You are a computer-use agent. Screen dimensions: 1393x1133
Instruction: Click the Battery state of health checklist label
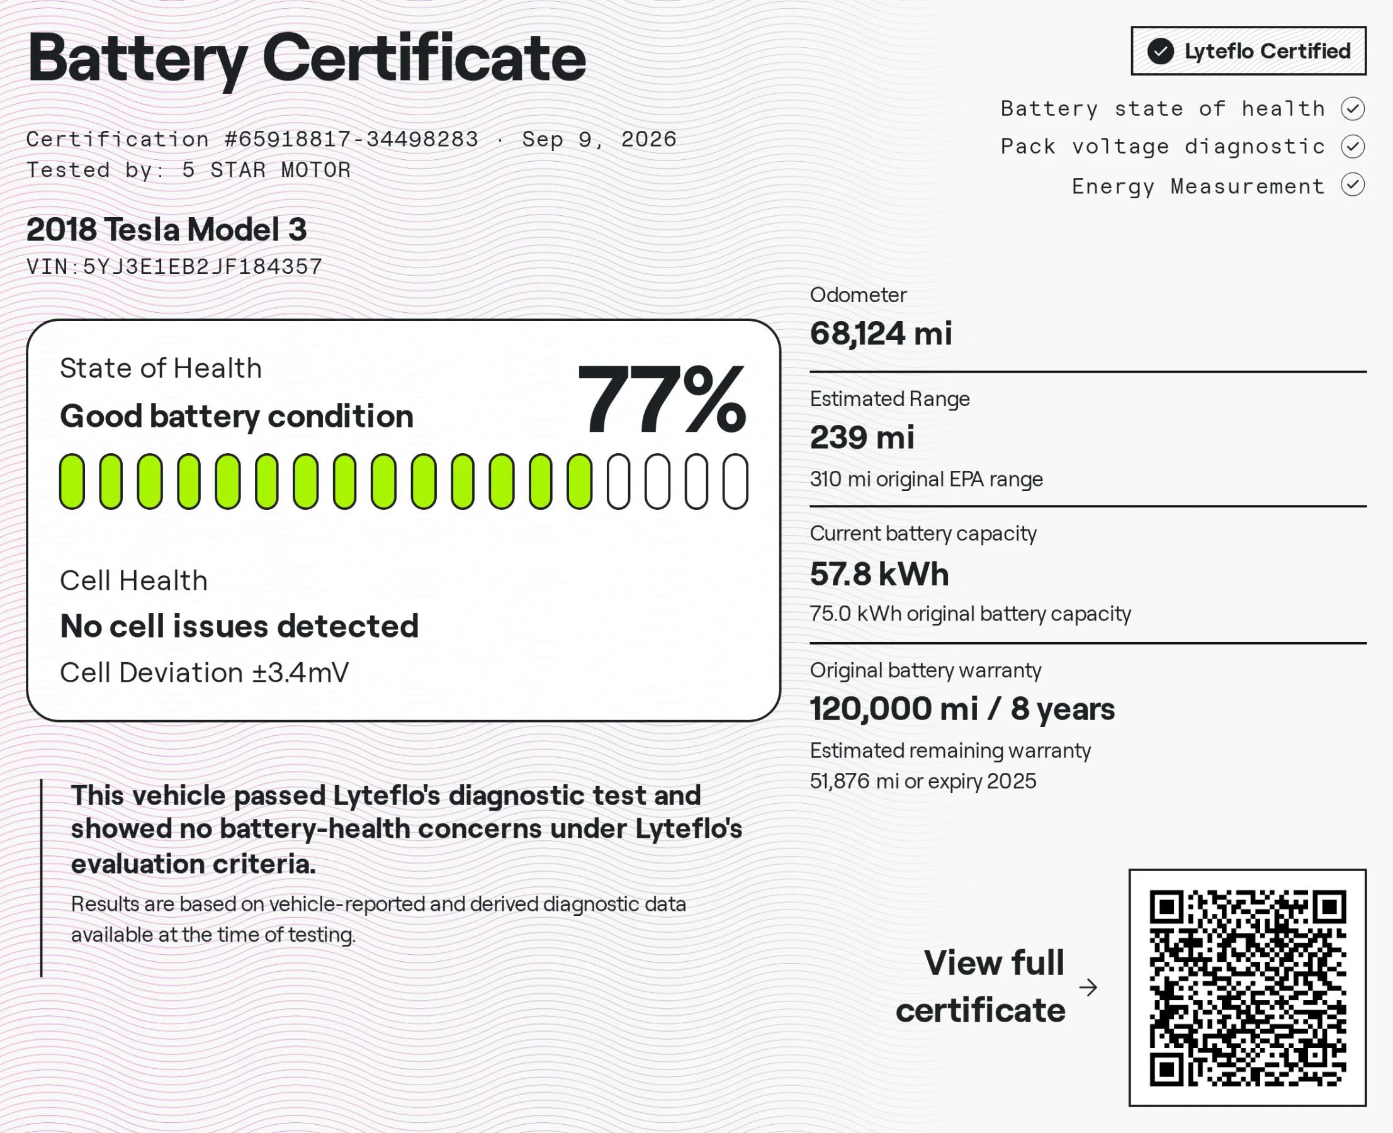(1163, 109)
